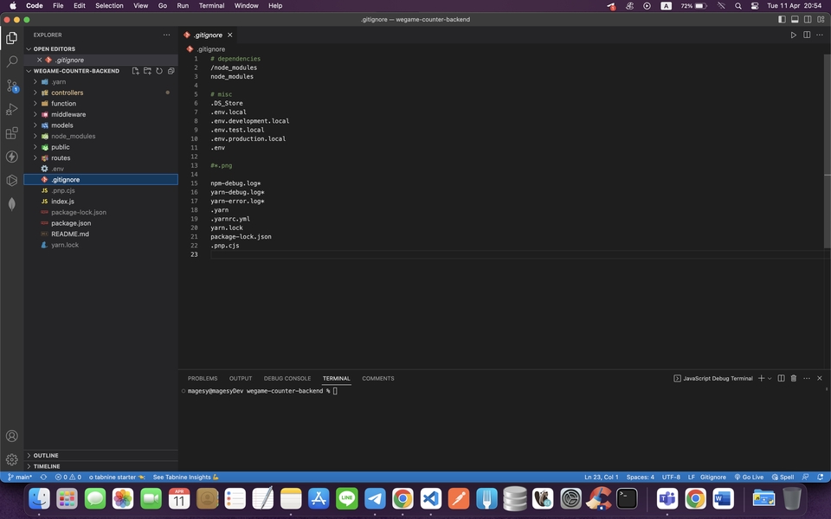Viewport: 831px width, 519px height.
Task: Open Explorer more actions ellipsis
Action: (x=167, y=35)
